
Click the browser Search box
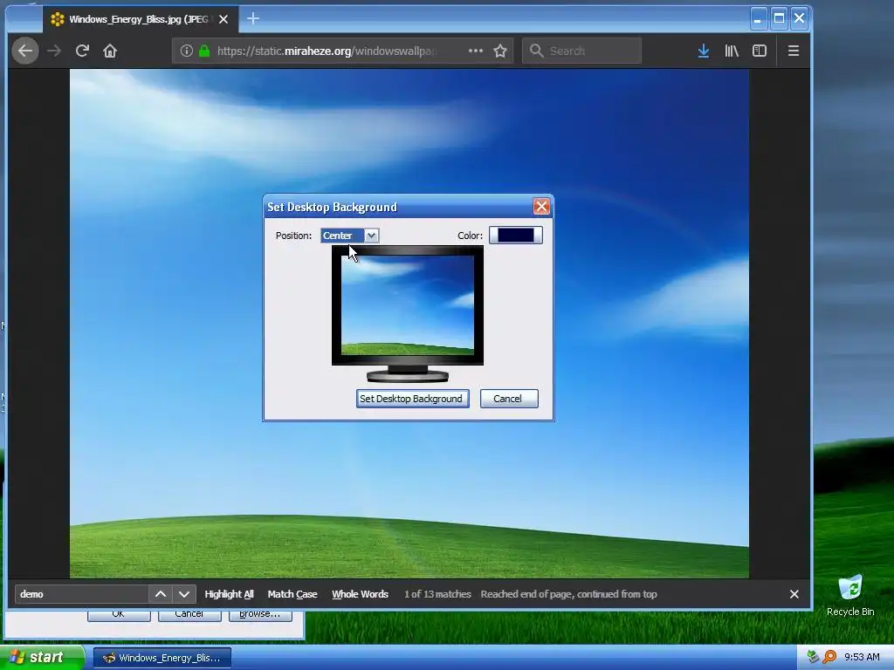[x=582, y=51]
